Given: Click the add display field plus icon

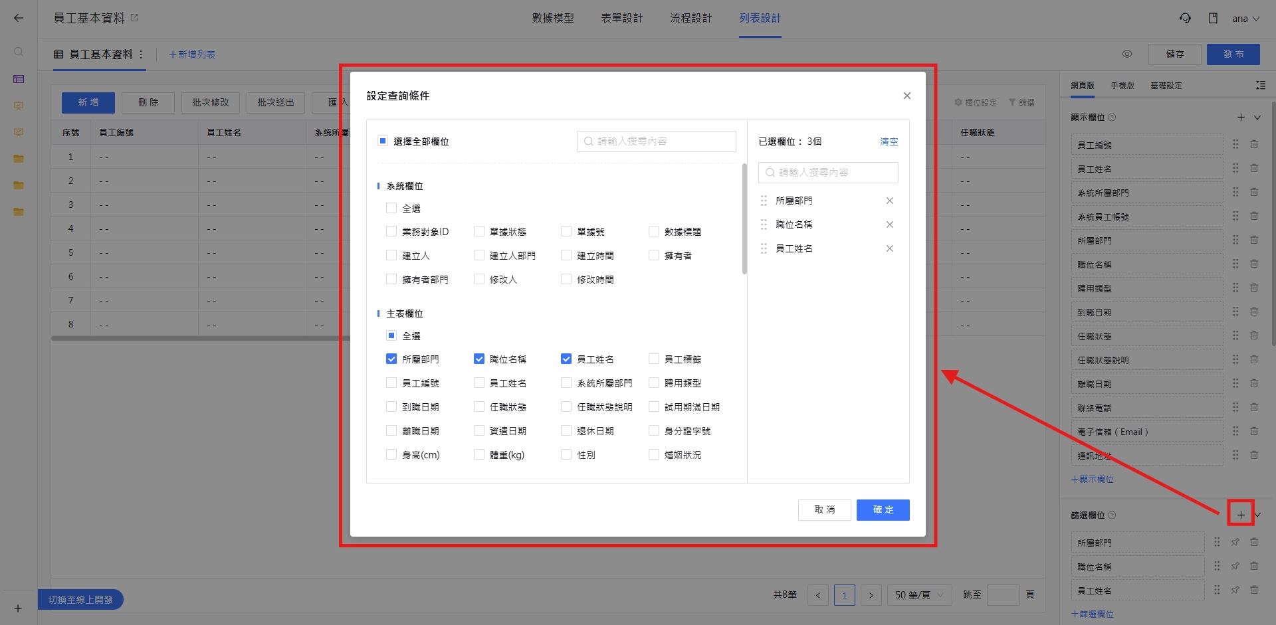Looking at the screenshot, I should tap(1241, 118).
